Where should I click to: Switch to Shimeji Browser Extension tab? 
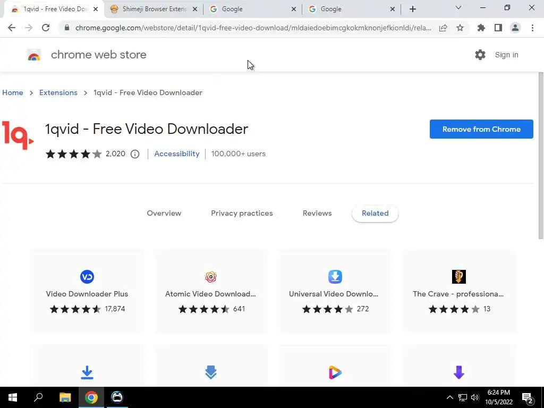[154, 10]
